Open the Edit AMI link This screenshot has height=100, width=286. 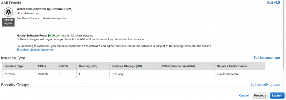click(x=274, y=2)
